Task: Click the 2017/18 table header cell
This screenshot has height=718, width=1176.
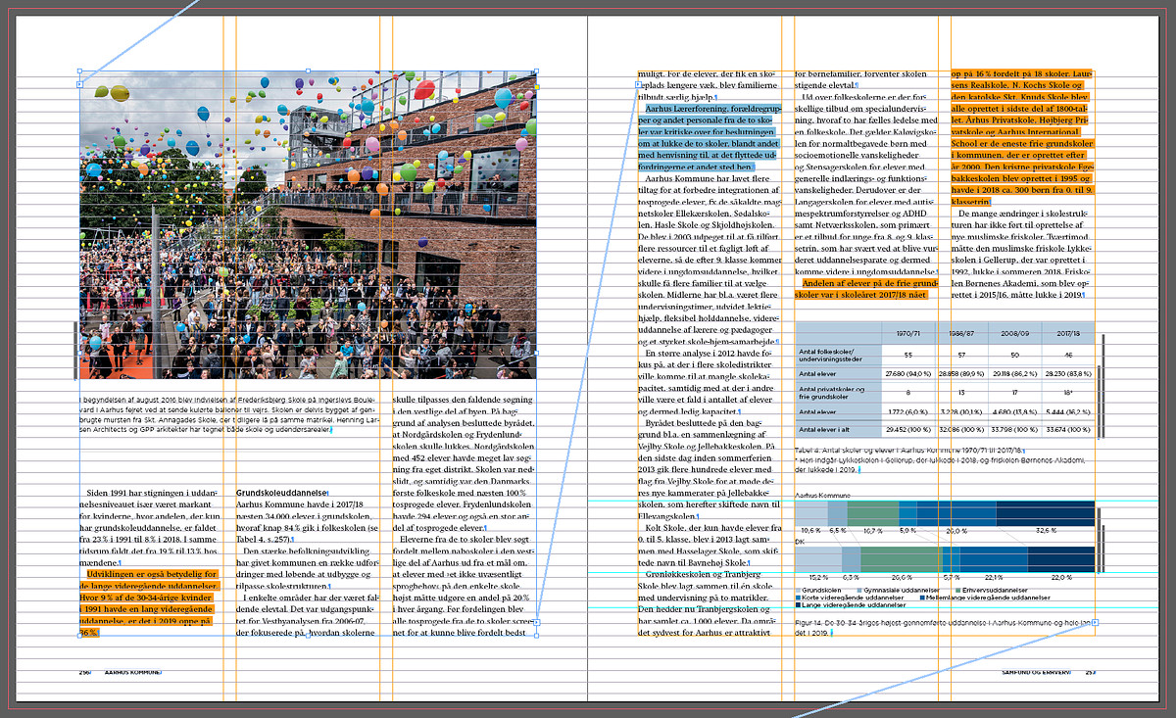Action: [x=1069, y=334]
